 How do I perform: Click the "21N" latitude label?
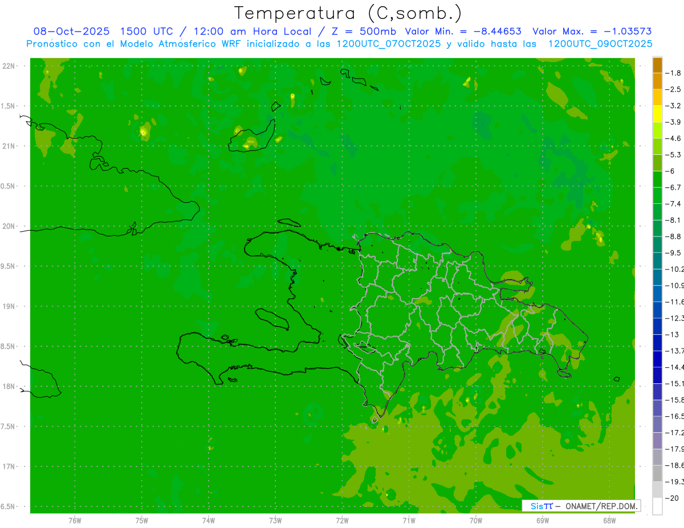(x=9, y=146)
